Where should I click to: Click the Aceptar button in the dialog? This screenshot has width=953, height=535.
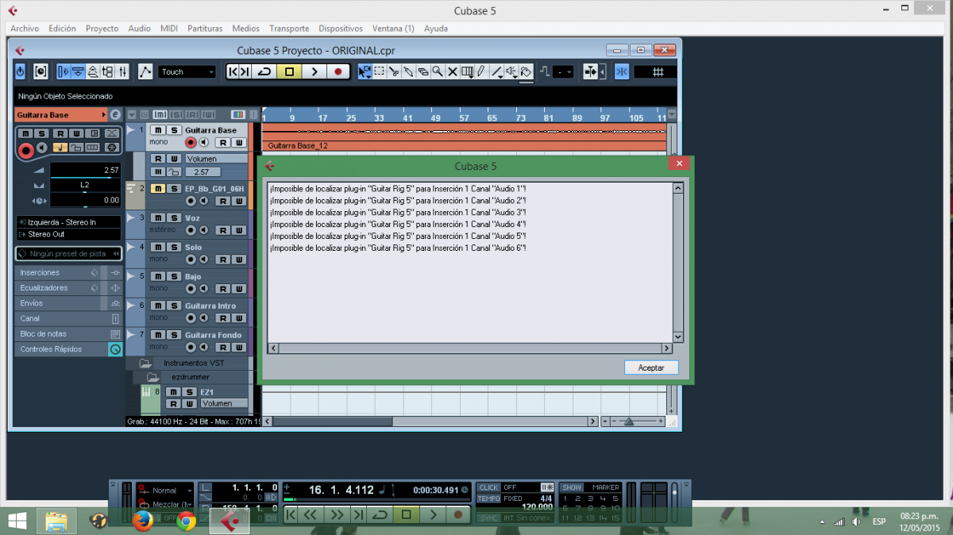[x=651, y=368]
